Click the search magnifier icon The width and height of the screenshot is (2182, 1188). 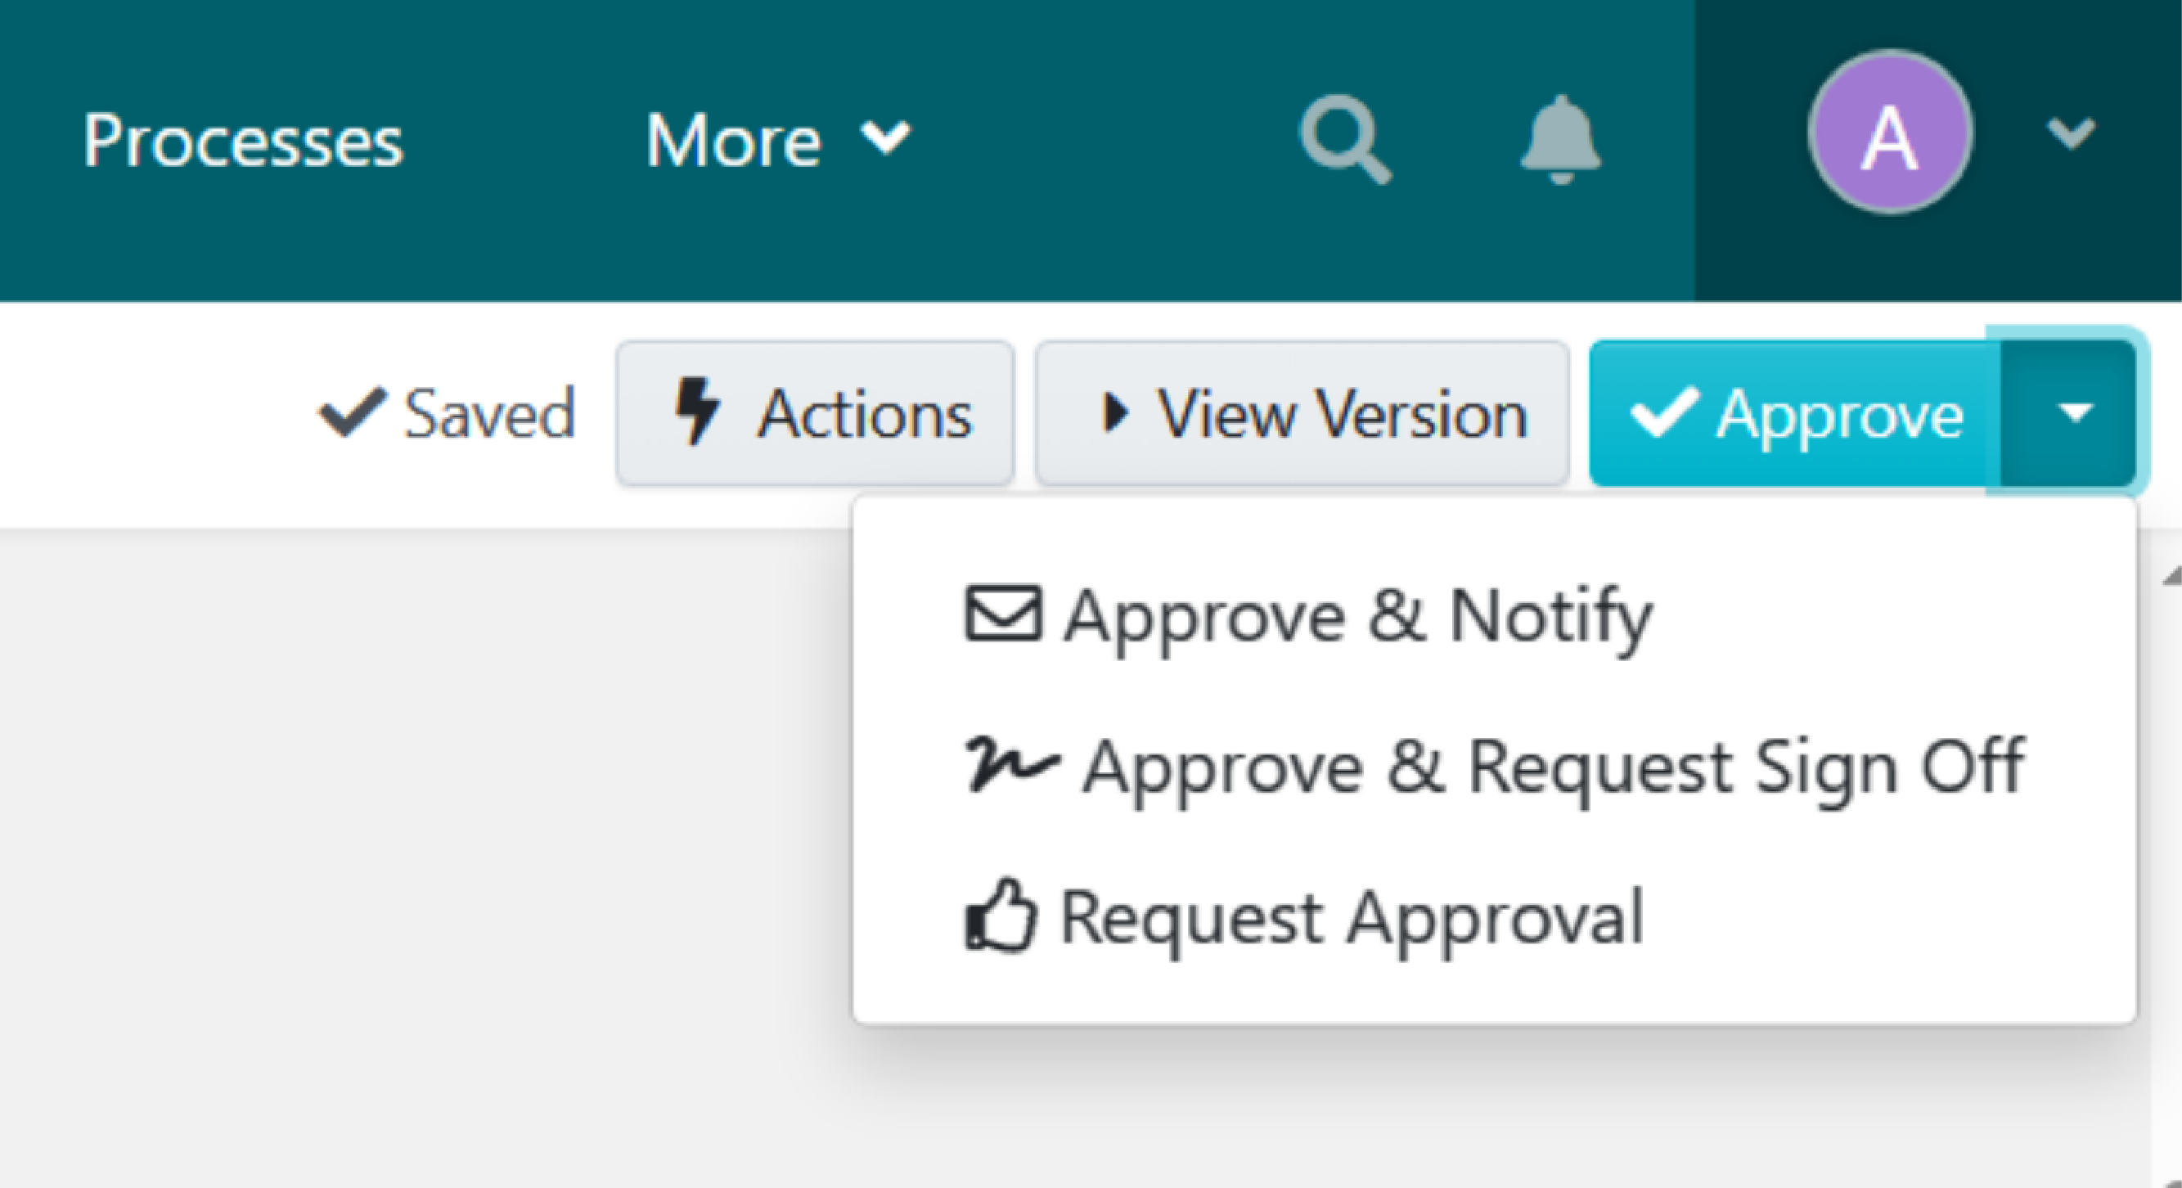click(1347, 141)
